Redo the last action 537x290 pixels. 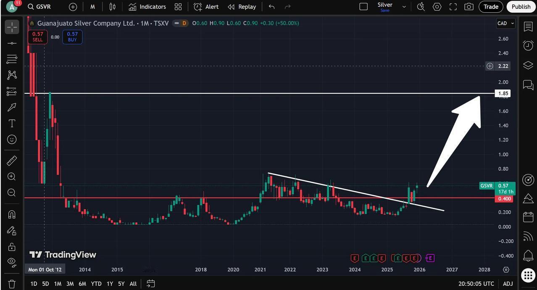tap(287, 7)
